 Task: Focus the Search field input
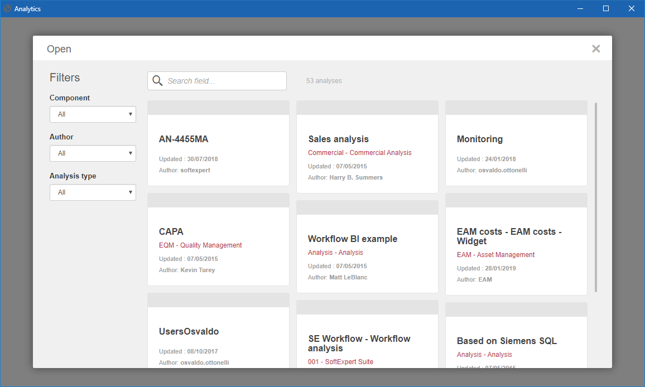pyautogui.click(x=217, y=81)
